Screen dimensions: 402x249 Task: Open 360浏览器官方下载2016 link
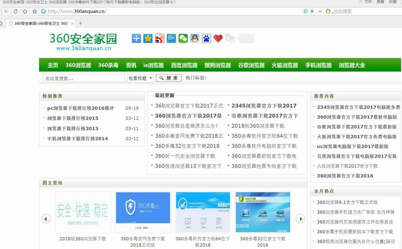345,176
